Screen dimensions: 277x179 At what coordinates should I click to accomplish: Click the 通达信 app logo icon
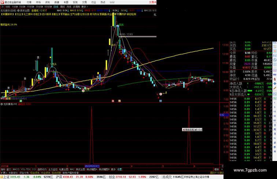coord(2,2)
